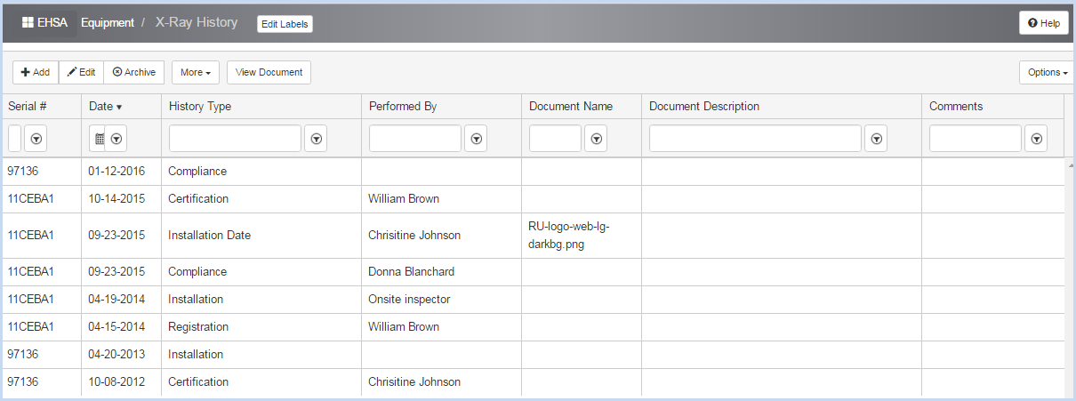Go to Equipment breadcrumb link
Image resolution: width=1076 pixels, height=401 pixels.
[108, 23]
